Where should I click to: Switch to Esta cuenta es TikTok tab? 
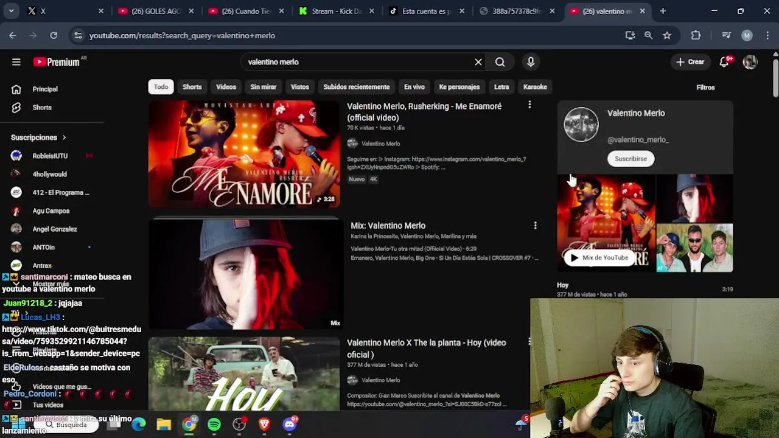click(426, 11)
